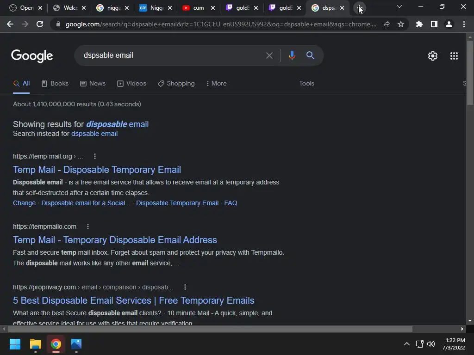
Task: Open network status tray icon
Action: [419, 344]
